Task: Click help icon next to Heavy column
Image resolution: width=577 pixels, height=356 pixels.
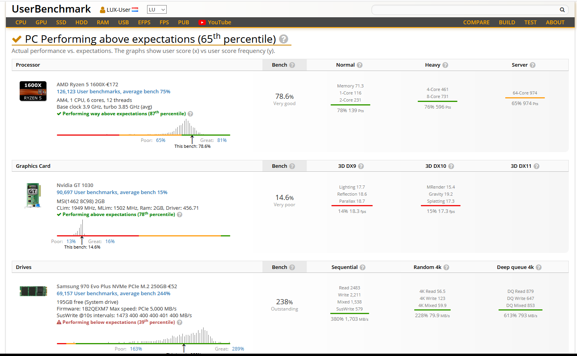Action: (445, 65)
